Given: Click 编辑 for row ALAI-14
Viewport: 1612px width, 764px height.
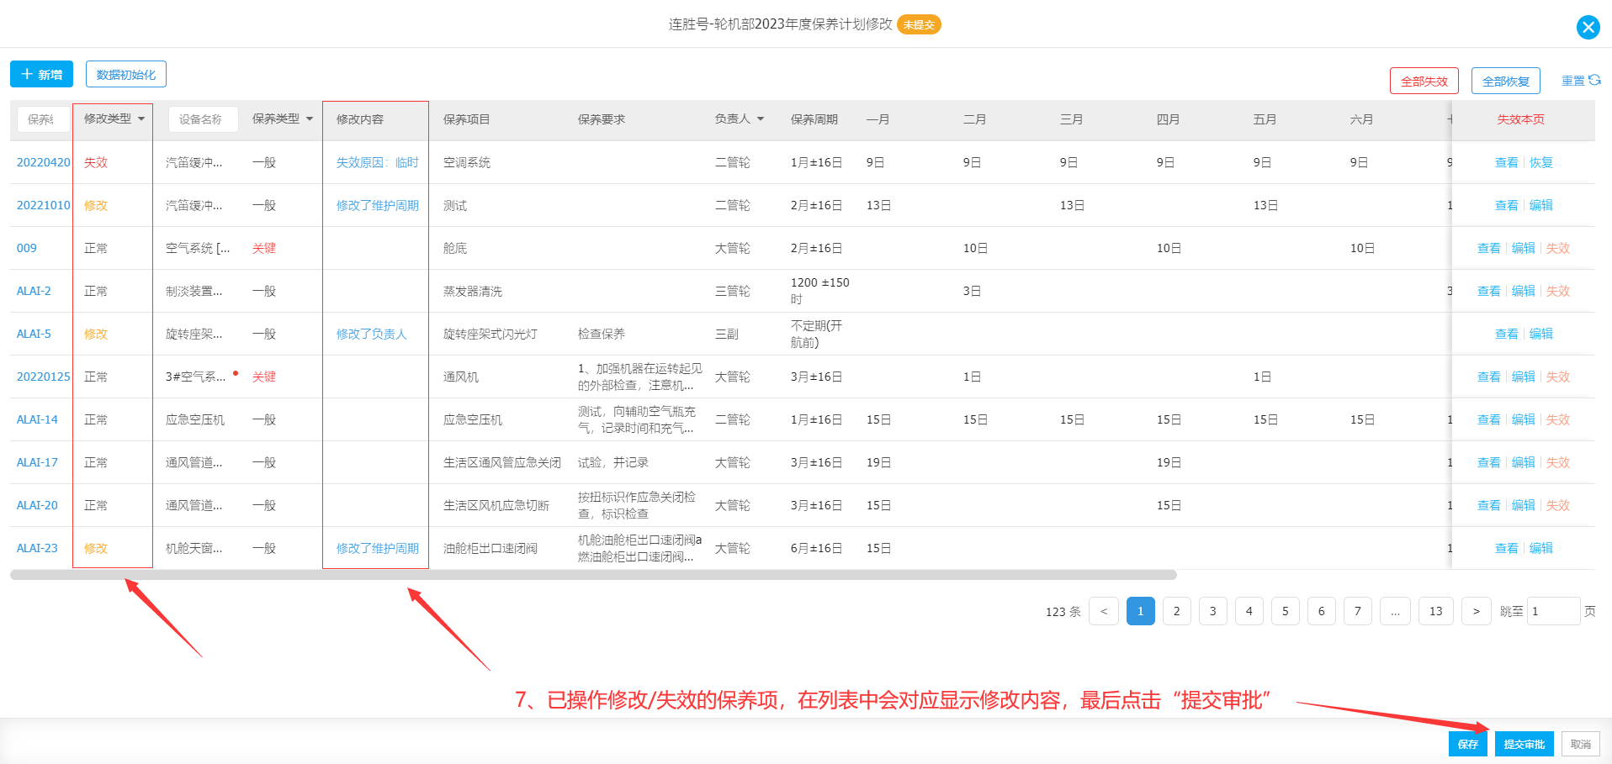Looking at the screenshot, I should (x=1523, y=419).
